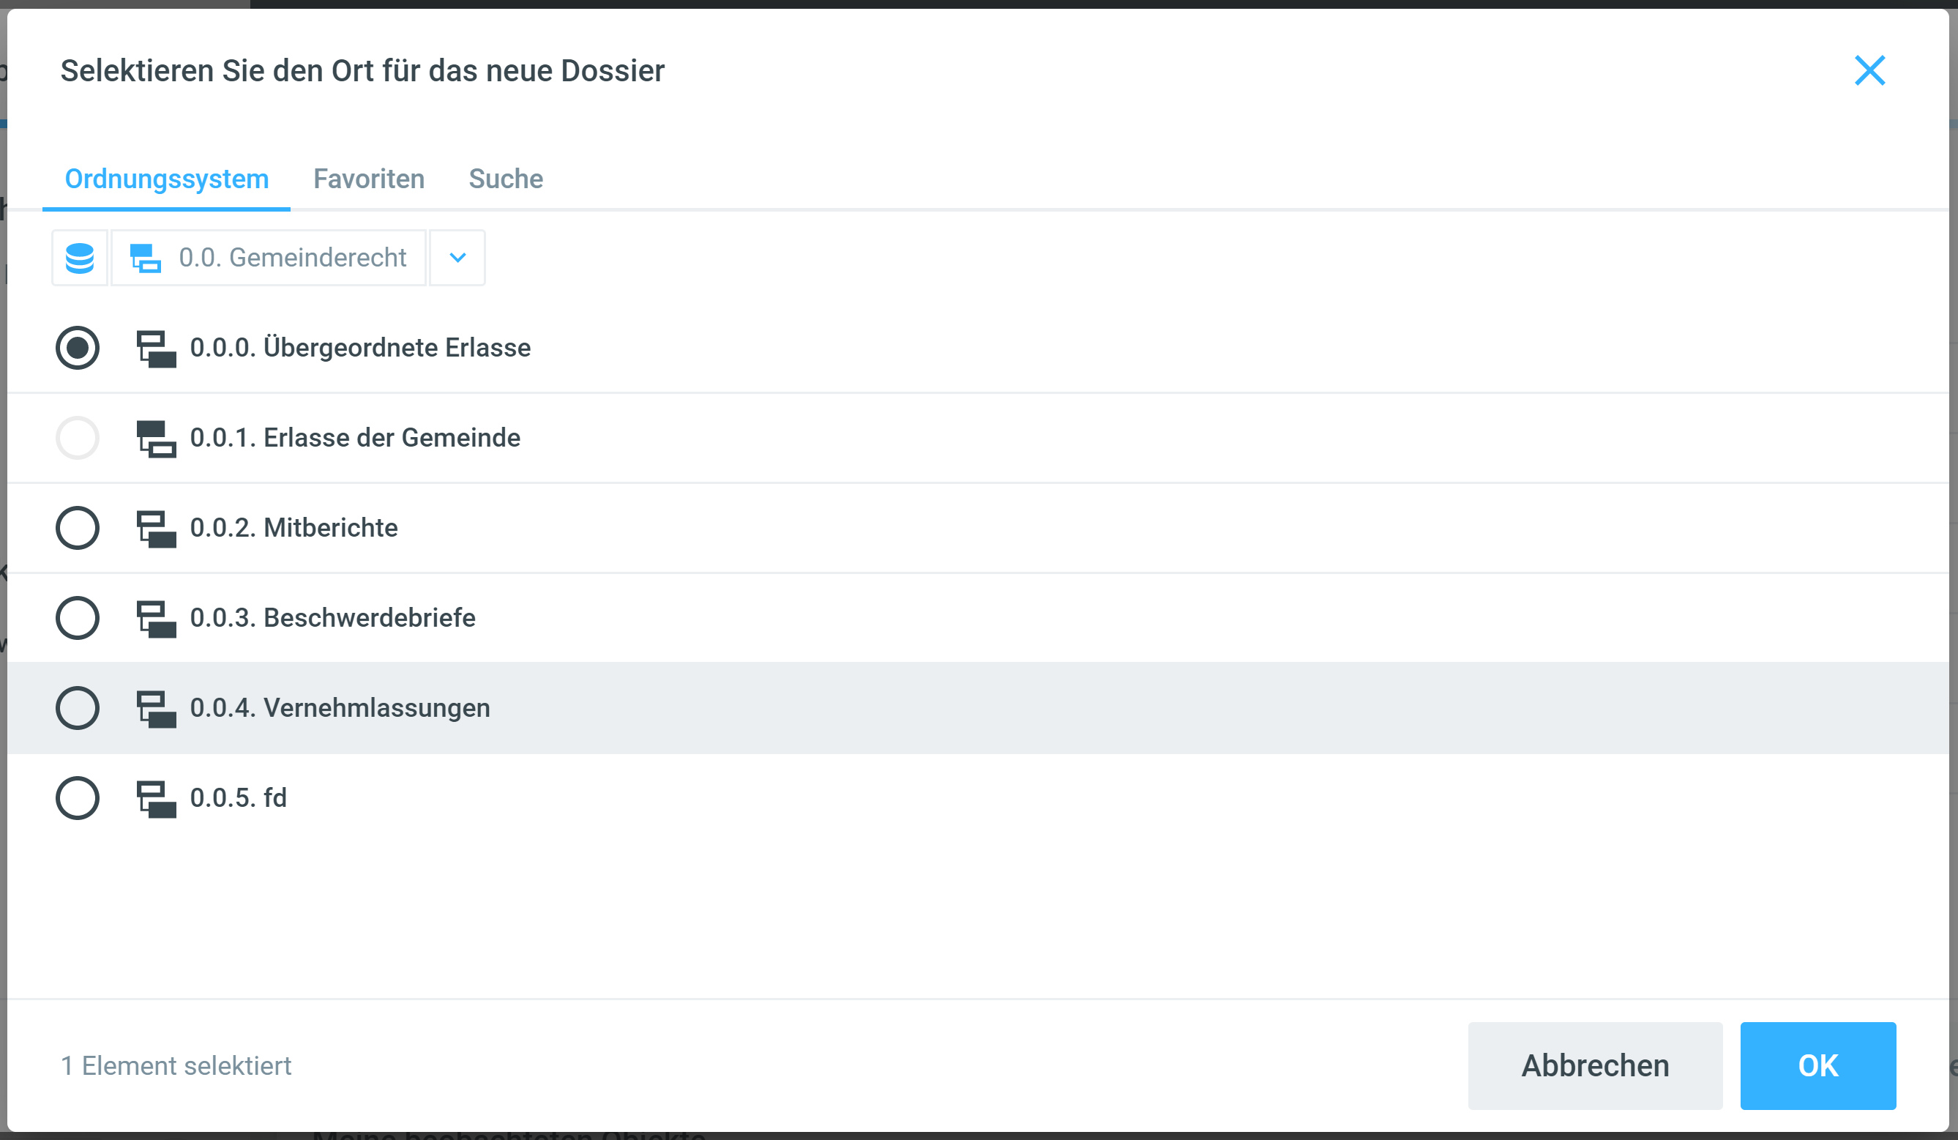
Task: Click the folder icon beside 0.0.5. fd
Action: pos(156,799)
